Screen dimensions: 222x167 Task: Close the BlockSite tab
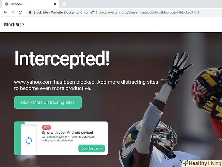[x=55, y=4]
